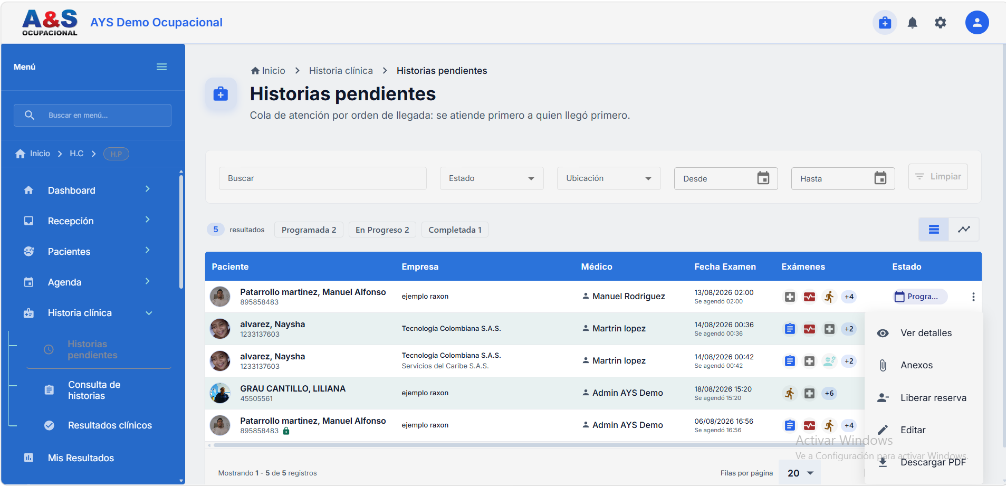The width and height of the screenshot is (1006, 486).
Task: Open the Estado filter dropdown
Action: pyautogui.click(x=492, y=178)
